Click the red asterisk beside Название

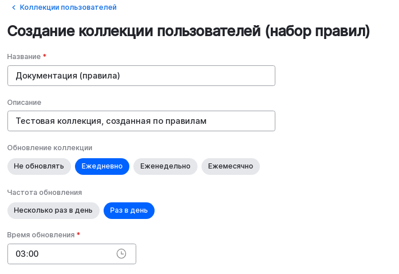pyautogui.click(x=45, y=56)
